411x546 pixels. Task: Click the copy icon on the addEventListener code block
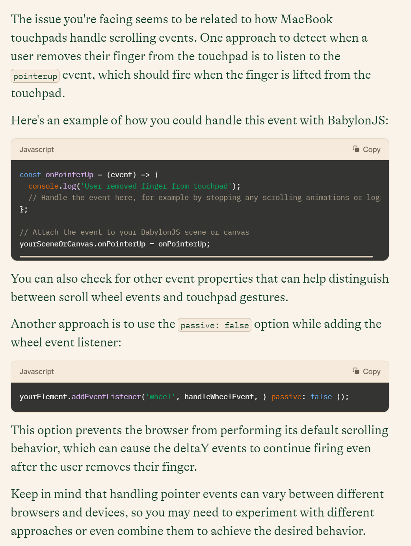(x=356, y=371)
